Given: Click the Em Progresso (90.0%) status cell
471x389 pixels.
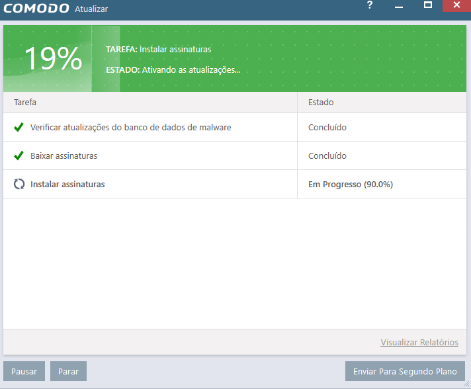Looking at the screenshot, I should click(x=351, y=184).
